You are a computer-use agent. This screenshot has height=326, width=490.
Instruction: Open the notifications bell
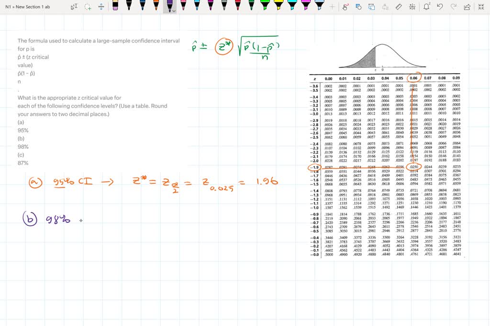(427, 6)
